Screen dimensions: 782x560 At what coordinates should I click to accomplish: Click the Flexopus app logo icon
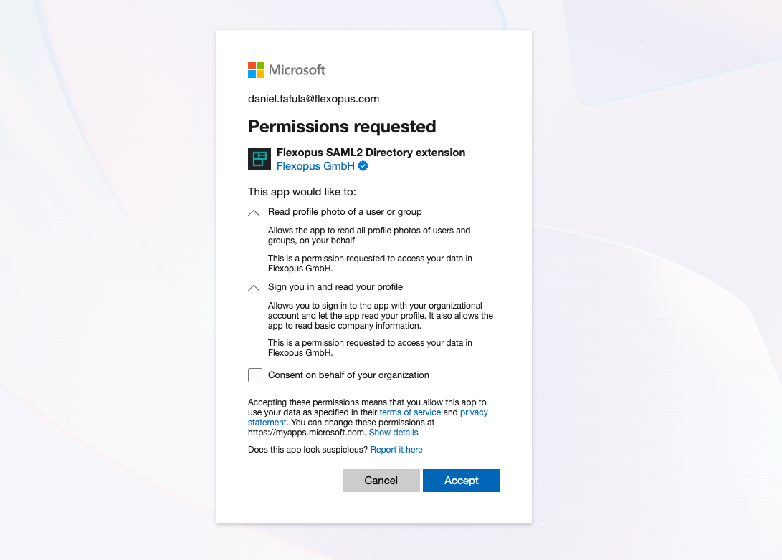tap(259, 159)
